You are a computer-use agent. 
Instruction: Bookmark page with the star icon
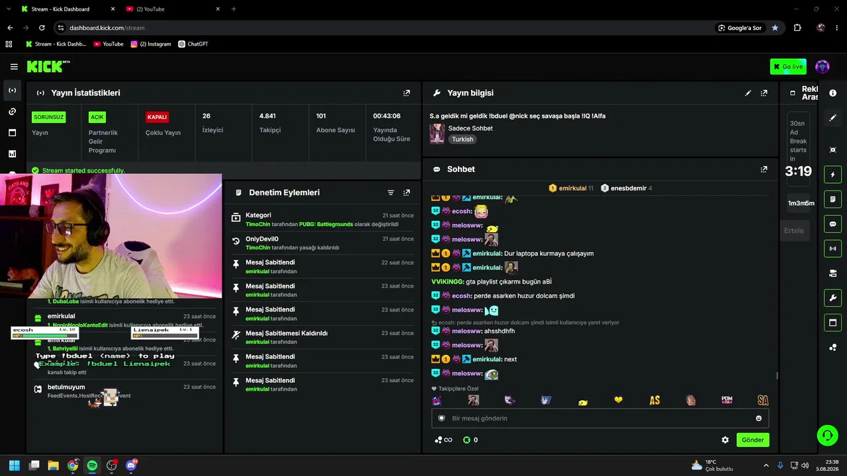(775, 28)
